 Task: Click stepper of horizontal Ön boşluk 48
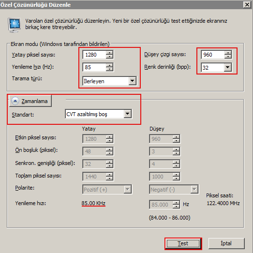[x=109, y=151]
